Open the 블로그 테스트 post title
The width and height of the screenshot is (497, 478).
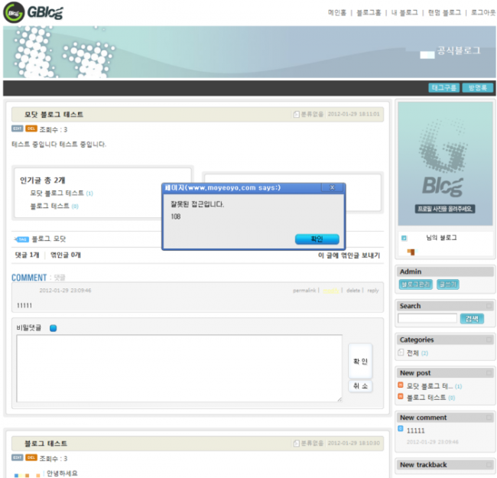pos(46,444)
